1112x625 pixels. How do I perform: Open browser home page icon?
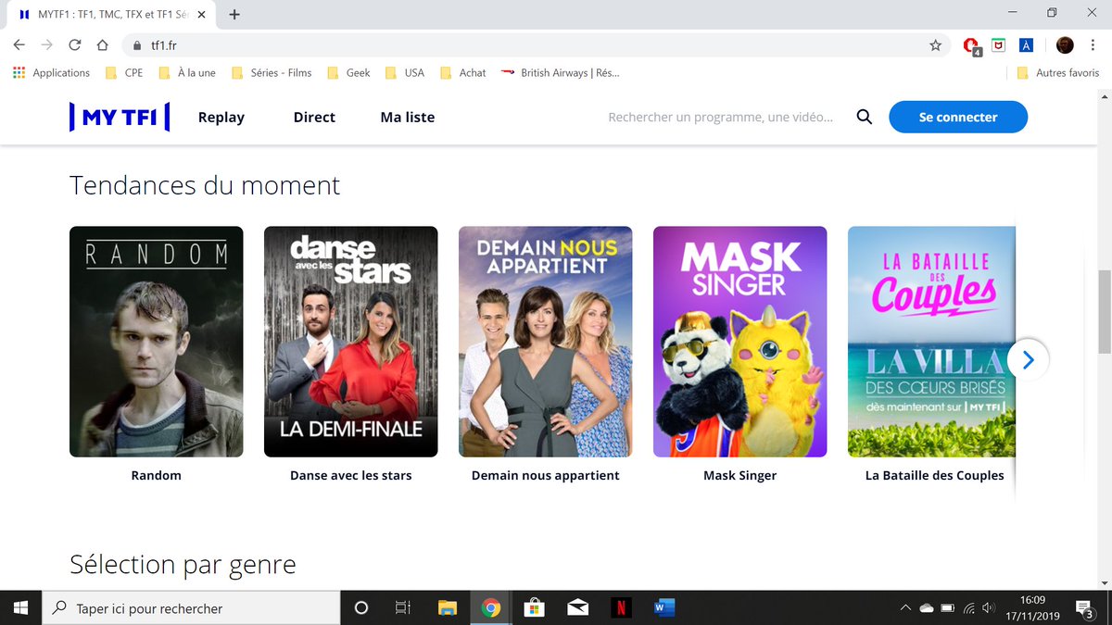click(x=103, y=44)
